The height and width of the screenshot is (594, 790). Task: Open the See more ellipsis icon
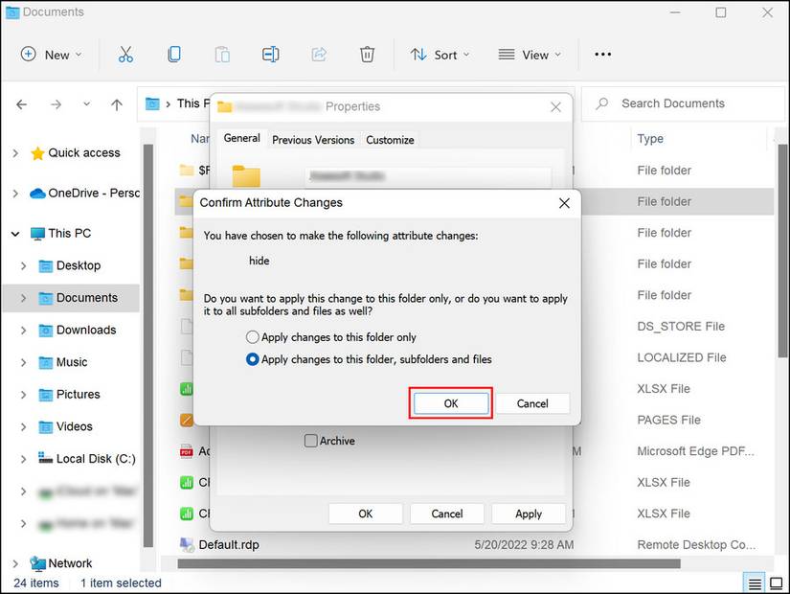602,55
